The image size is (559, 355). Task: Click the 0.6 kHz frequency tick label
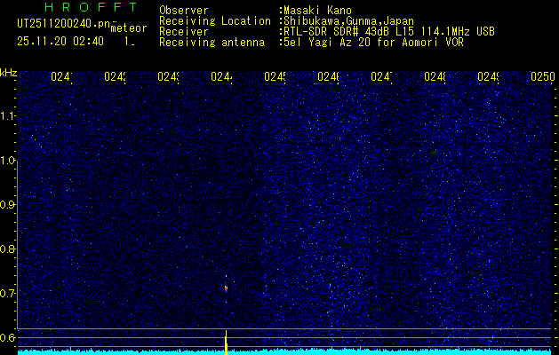click(8, 337)
